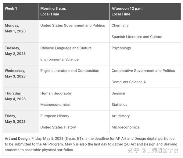Screen dimensions: 183x158
Task: Select the Tuesday, May 2, 2023 cell
Action: (x=20, y=54)
